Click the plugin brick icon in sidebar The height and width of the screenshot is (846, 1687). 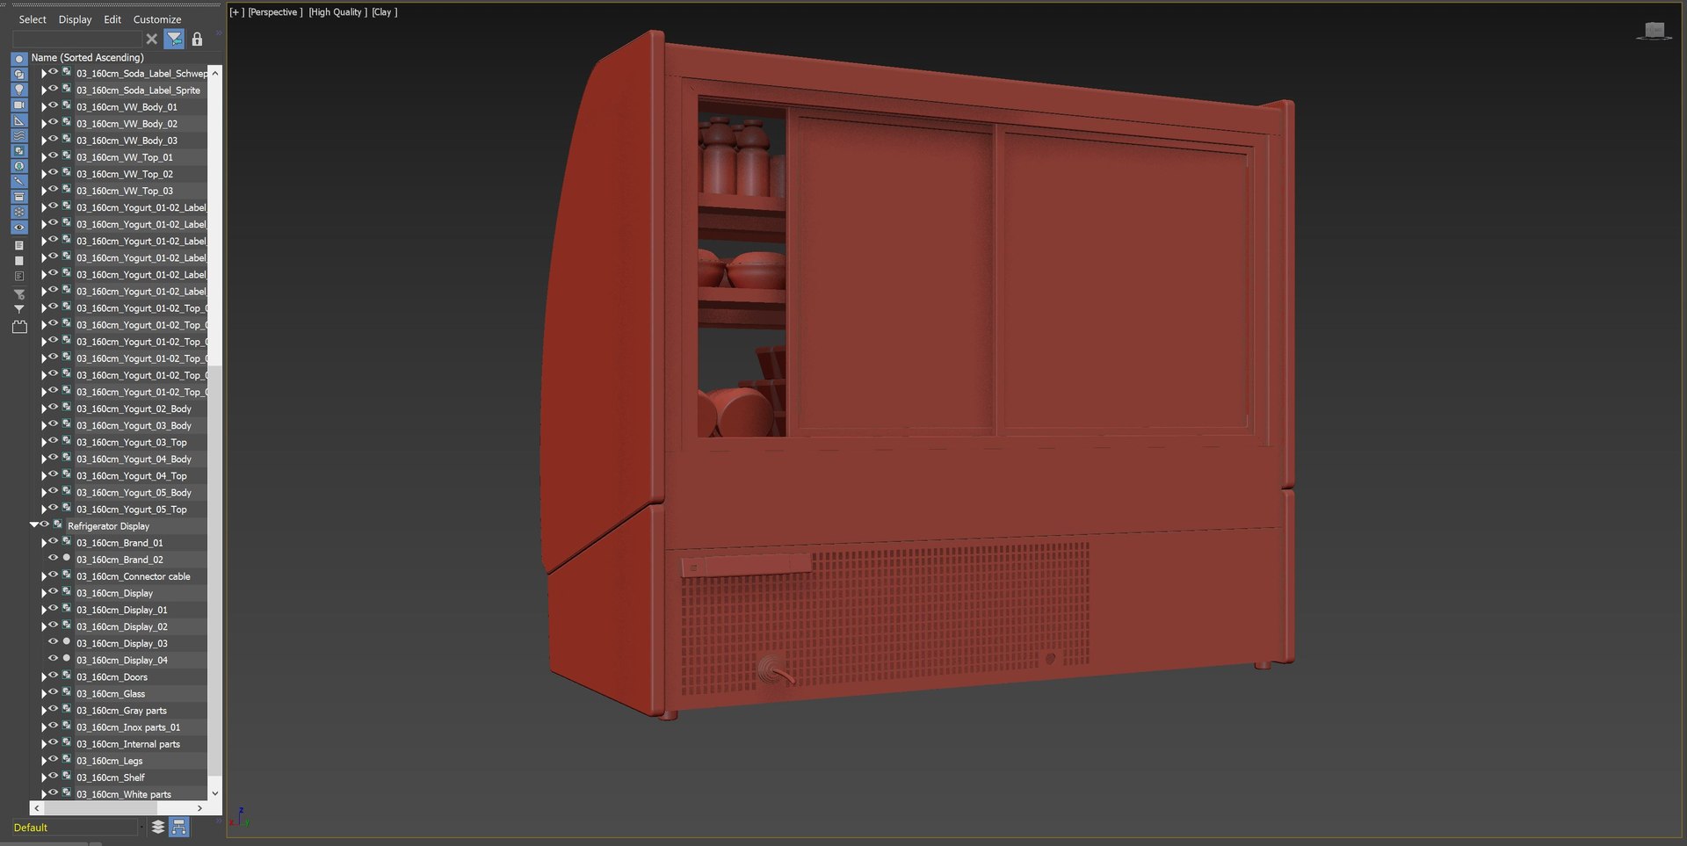point(19,327)
